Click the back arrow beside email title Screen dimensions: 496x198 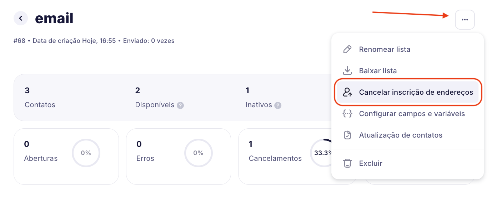click(x=21, y=18)
